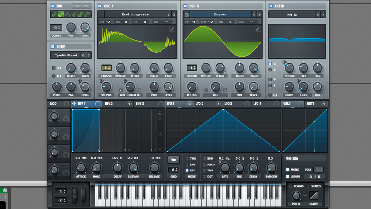Viewport: 371px width, 209px height.
Task: Click the portamento curve shape display
Action: click(x=314, y=195)
